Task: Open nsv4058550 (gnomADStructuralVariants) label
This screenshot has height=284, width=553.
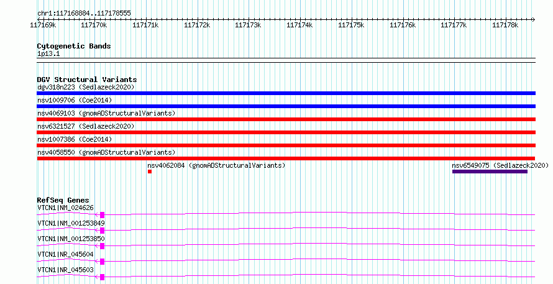Action: coord(106,152)
